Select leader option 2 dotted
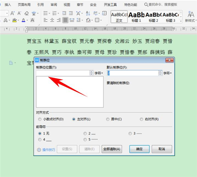 click(85, 133)
